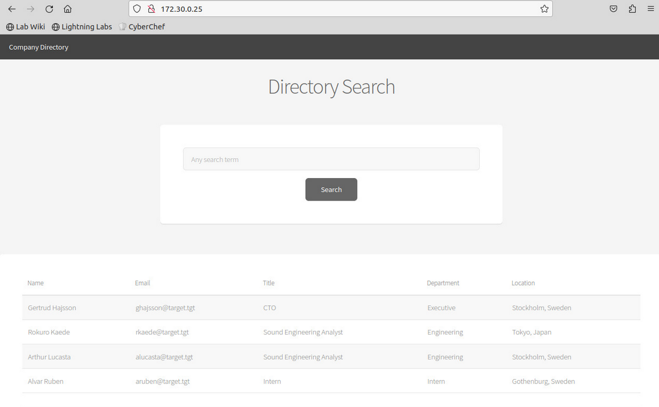Click the Company Directory navbar link
The image size is (659, 407).
pos(39,47)
